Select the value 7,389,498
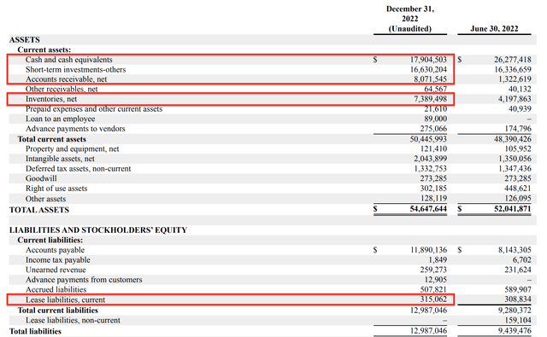This screenshot has width=547, height=337. (x=430, y=99)
